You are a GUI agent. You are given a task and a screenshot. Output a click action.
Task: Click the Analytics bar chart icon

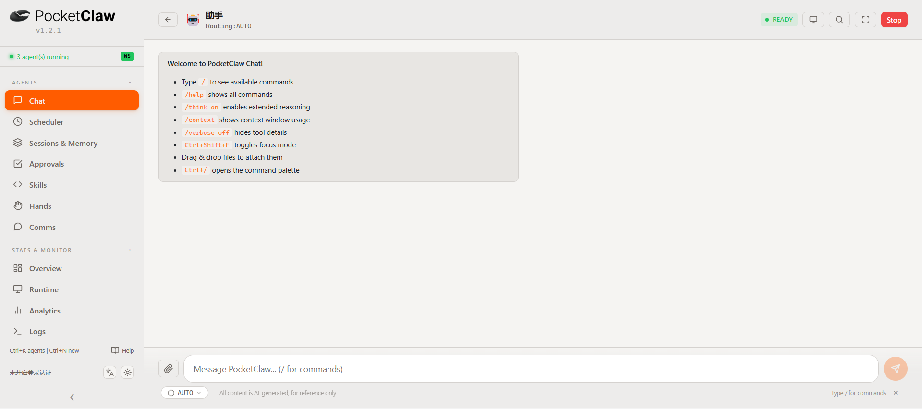[x=18, y=310]
